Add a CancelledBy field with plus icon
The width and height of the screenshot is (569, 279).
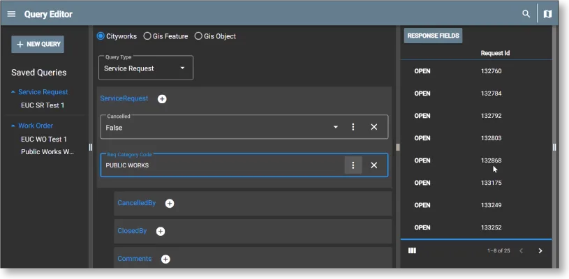point(170,204)
